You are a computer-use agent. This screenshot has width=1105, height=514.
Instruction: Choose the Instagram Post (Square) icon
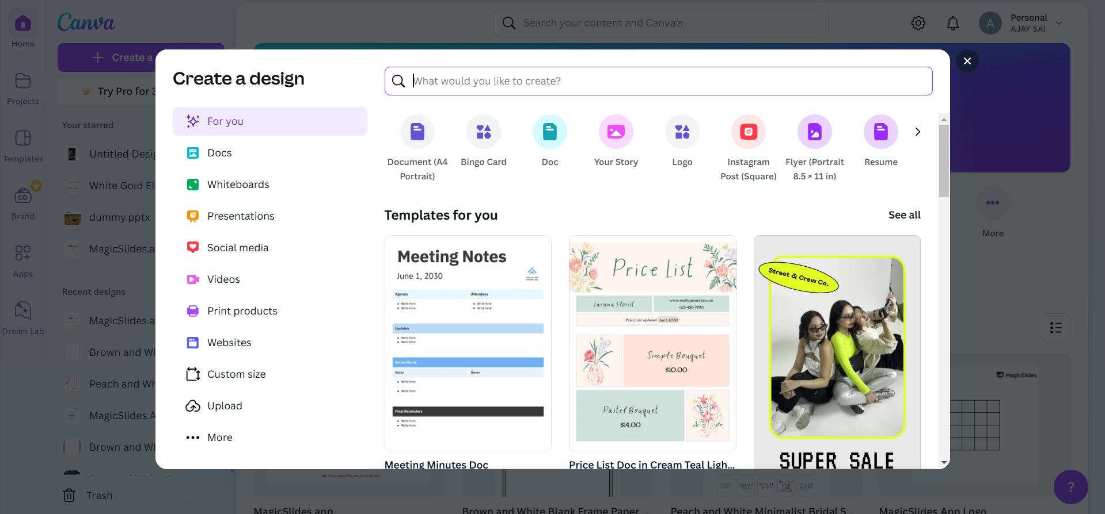[x=749, y=132]
